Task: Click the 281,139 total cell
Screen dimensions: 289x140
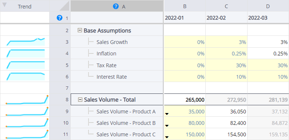Action: pos(268,100)
